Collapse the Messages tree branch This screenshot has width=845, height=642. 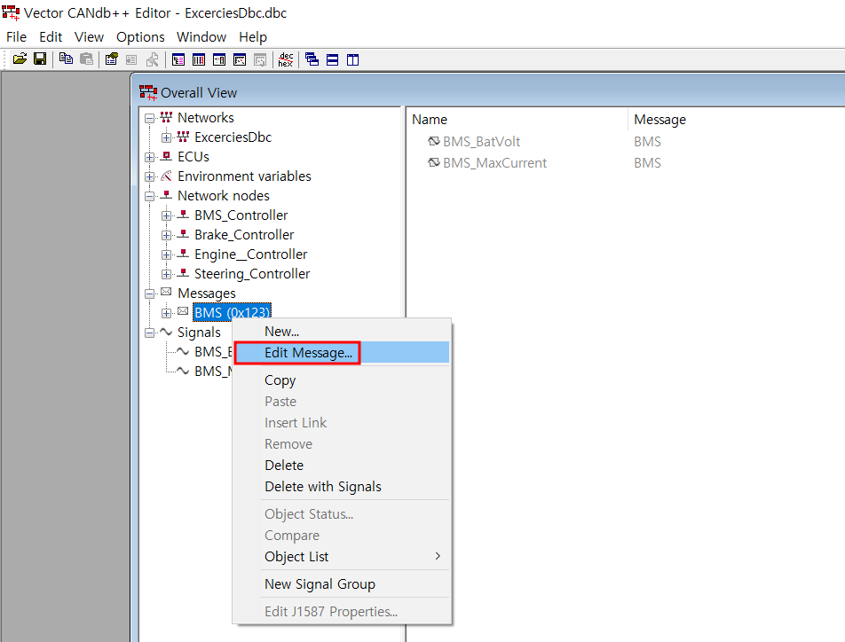[x=150, y=294]
